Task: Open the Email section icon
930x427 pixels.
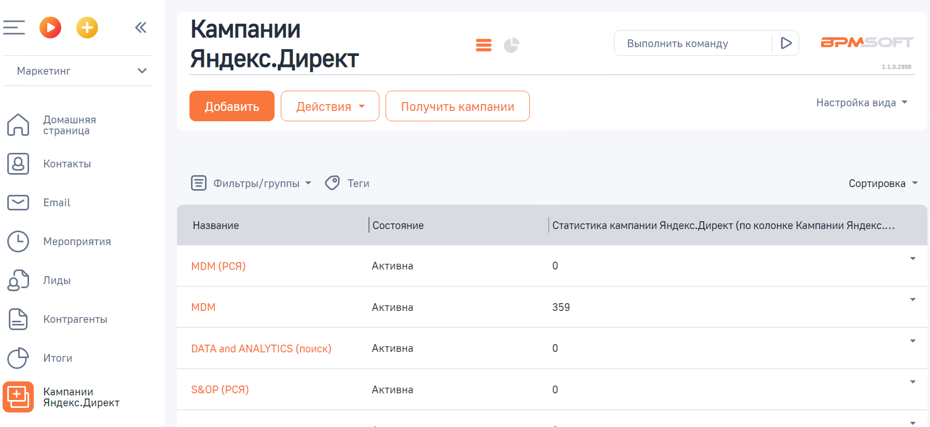Action: 18,203
